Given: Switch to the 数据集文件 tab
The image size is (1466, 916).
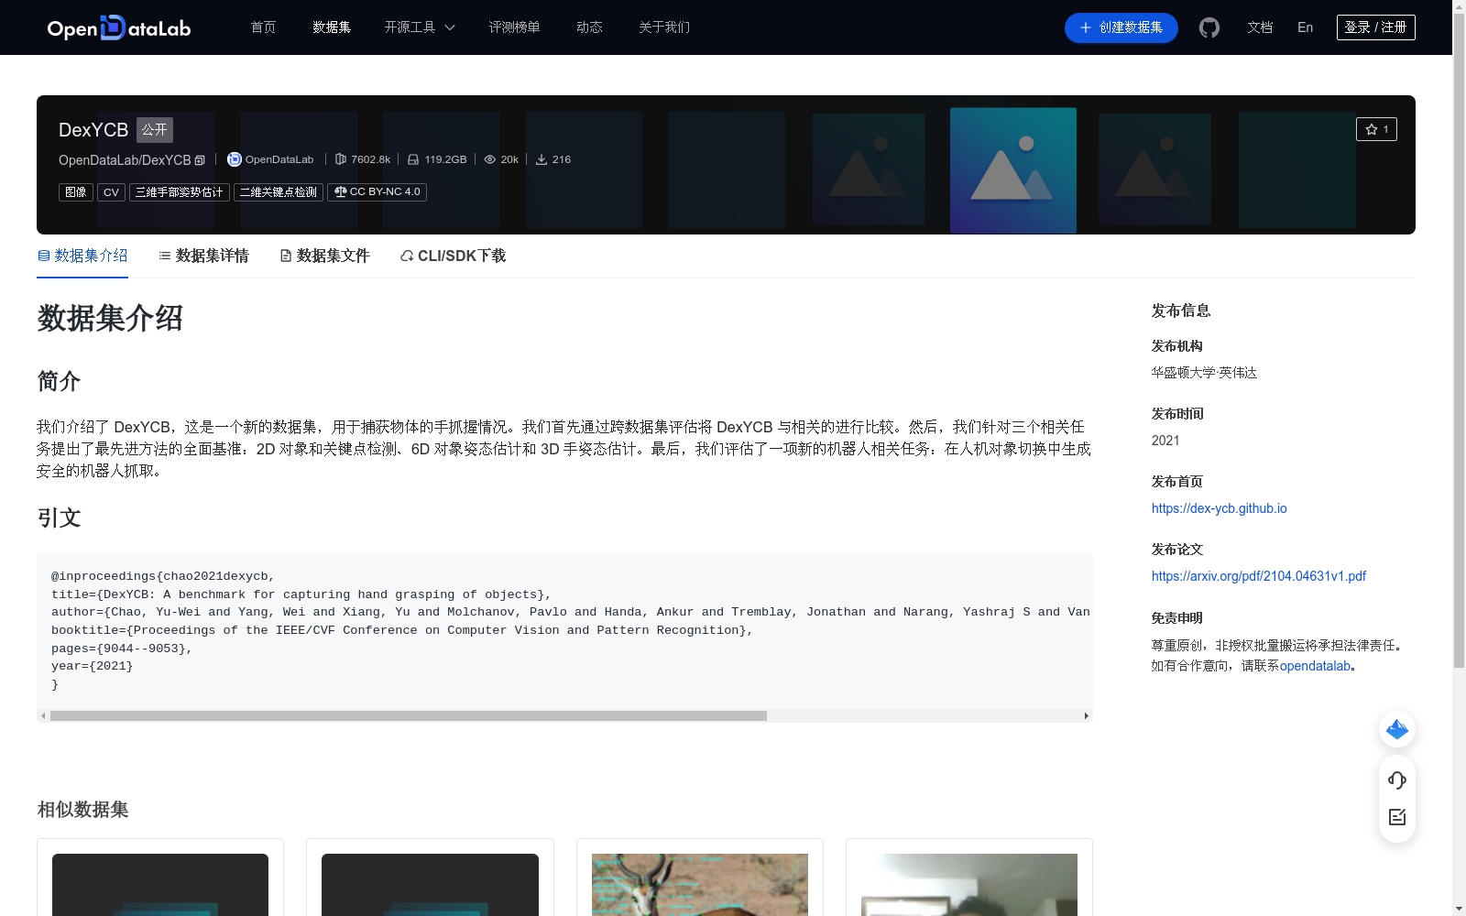Looking at the screenshot, I should (x=324, y=256).
